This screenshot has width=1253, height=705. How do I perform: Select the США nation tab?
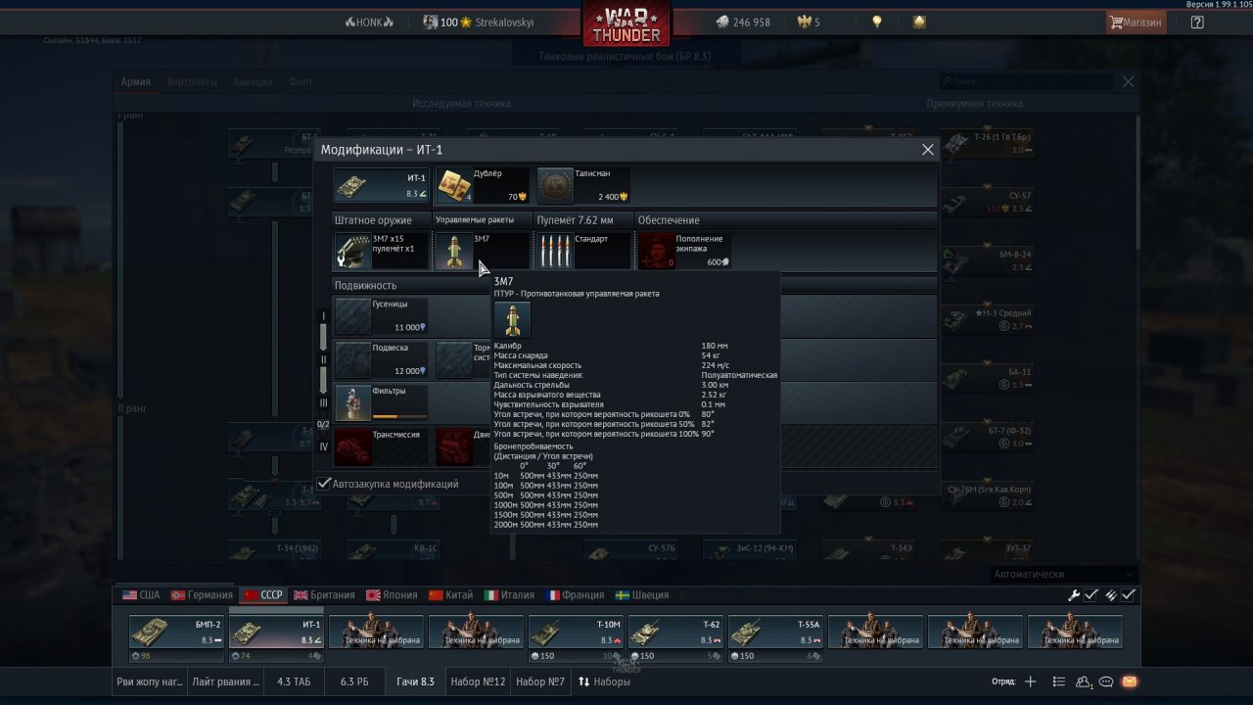141,595
